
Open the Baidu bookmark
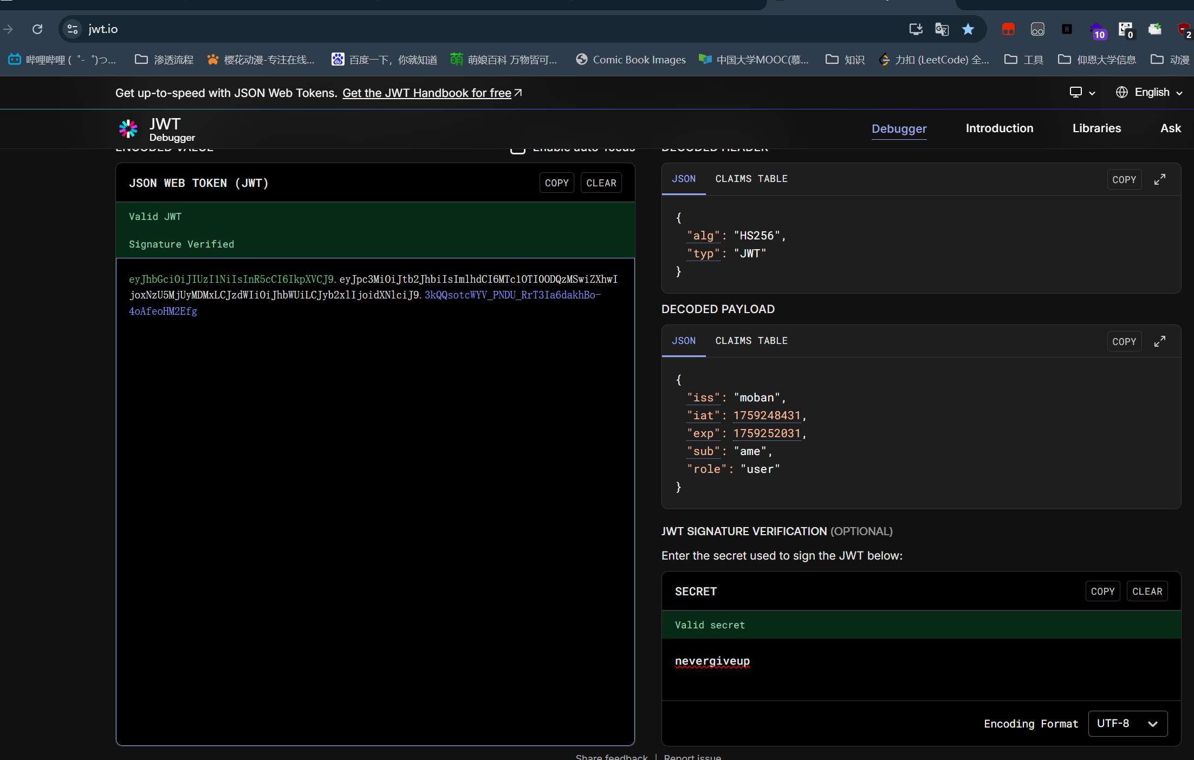[384, 60]
